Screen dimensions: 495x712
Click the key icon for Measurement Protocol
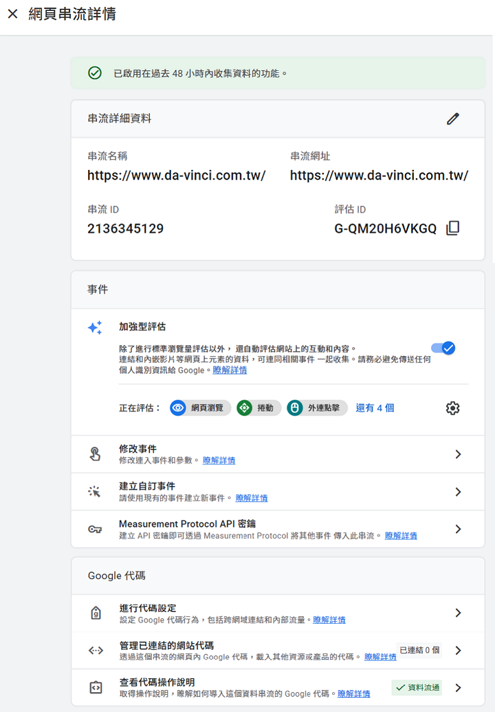(x=95, y=529)
